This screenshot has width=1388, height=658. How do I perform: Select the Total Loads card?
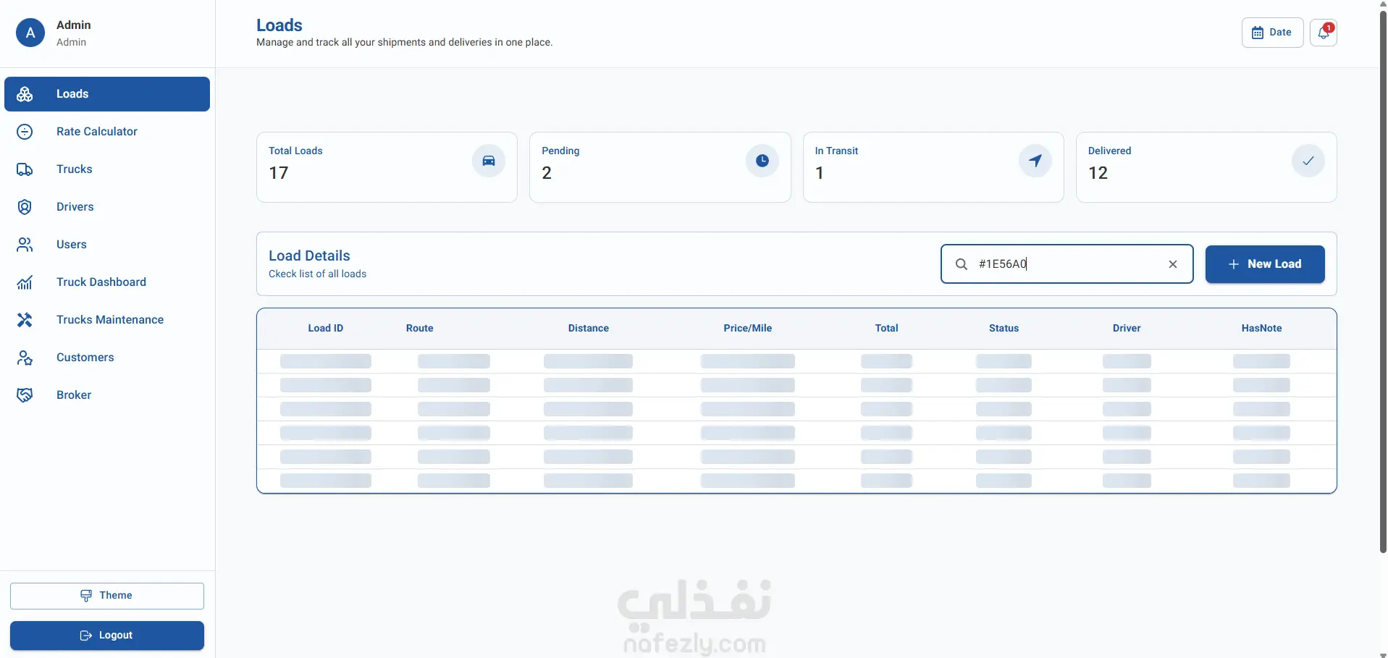tap(387, 167)
